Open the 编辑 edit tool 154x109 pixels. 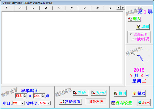pyautogui.click(x=143, y=27)
